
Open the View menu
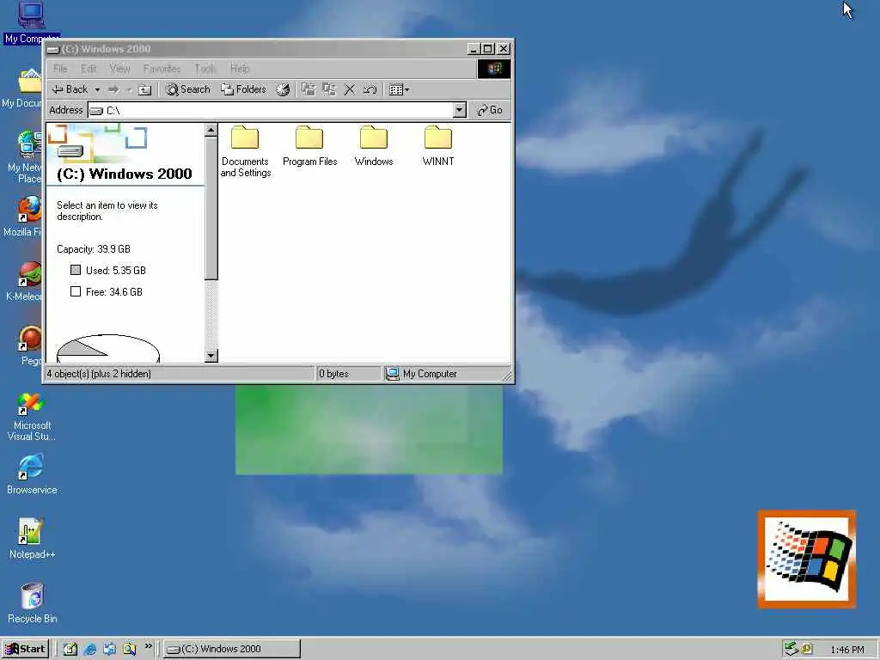click(x=119, y=69)
